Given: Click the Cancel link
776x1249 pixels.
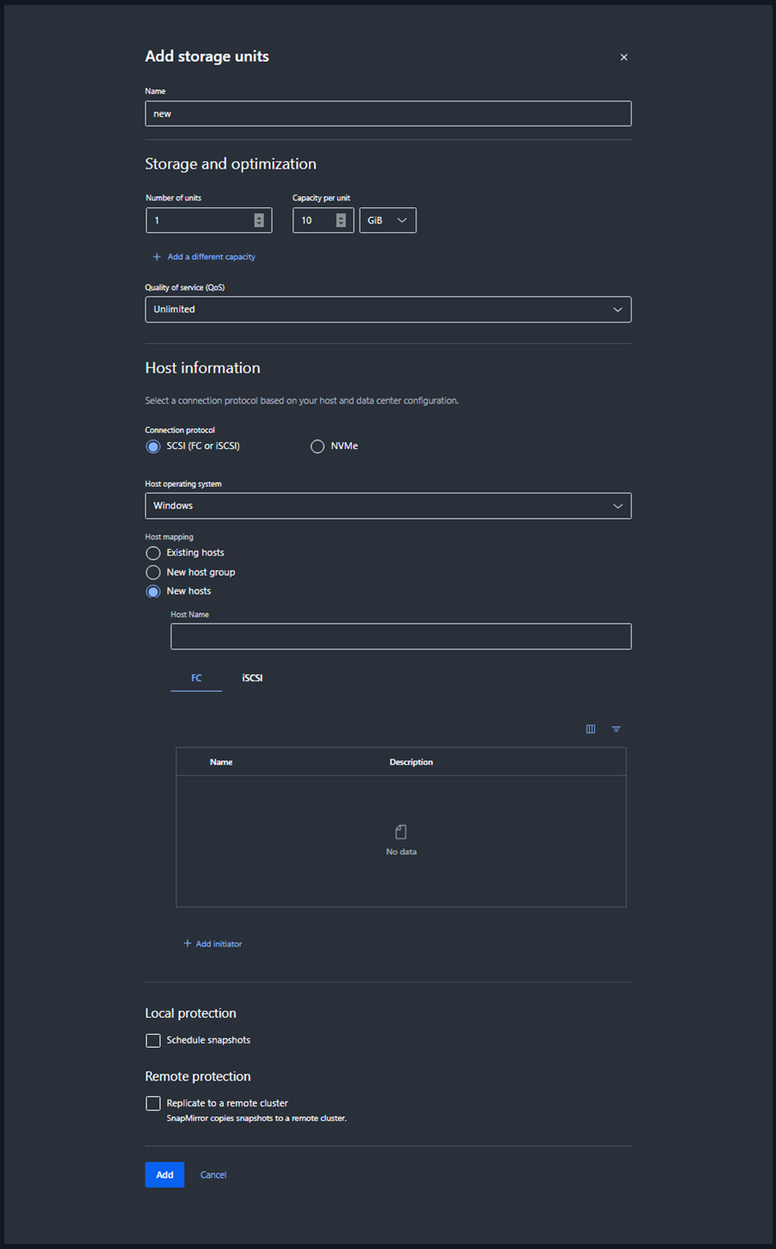Looking at the screenshot, I should (213, 1175).
